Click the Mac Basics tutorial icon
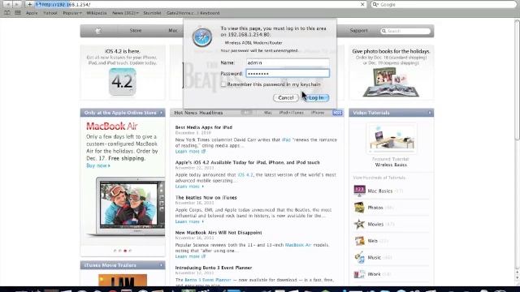 359,191
